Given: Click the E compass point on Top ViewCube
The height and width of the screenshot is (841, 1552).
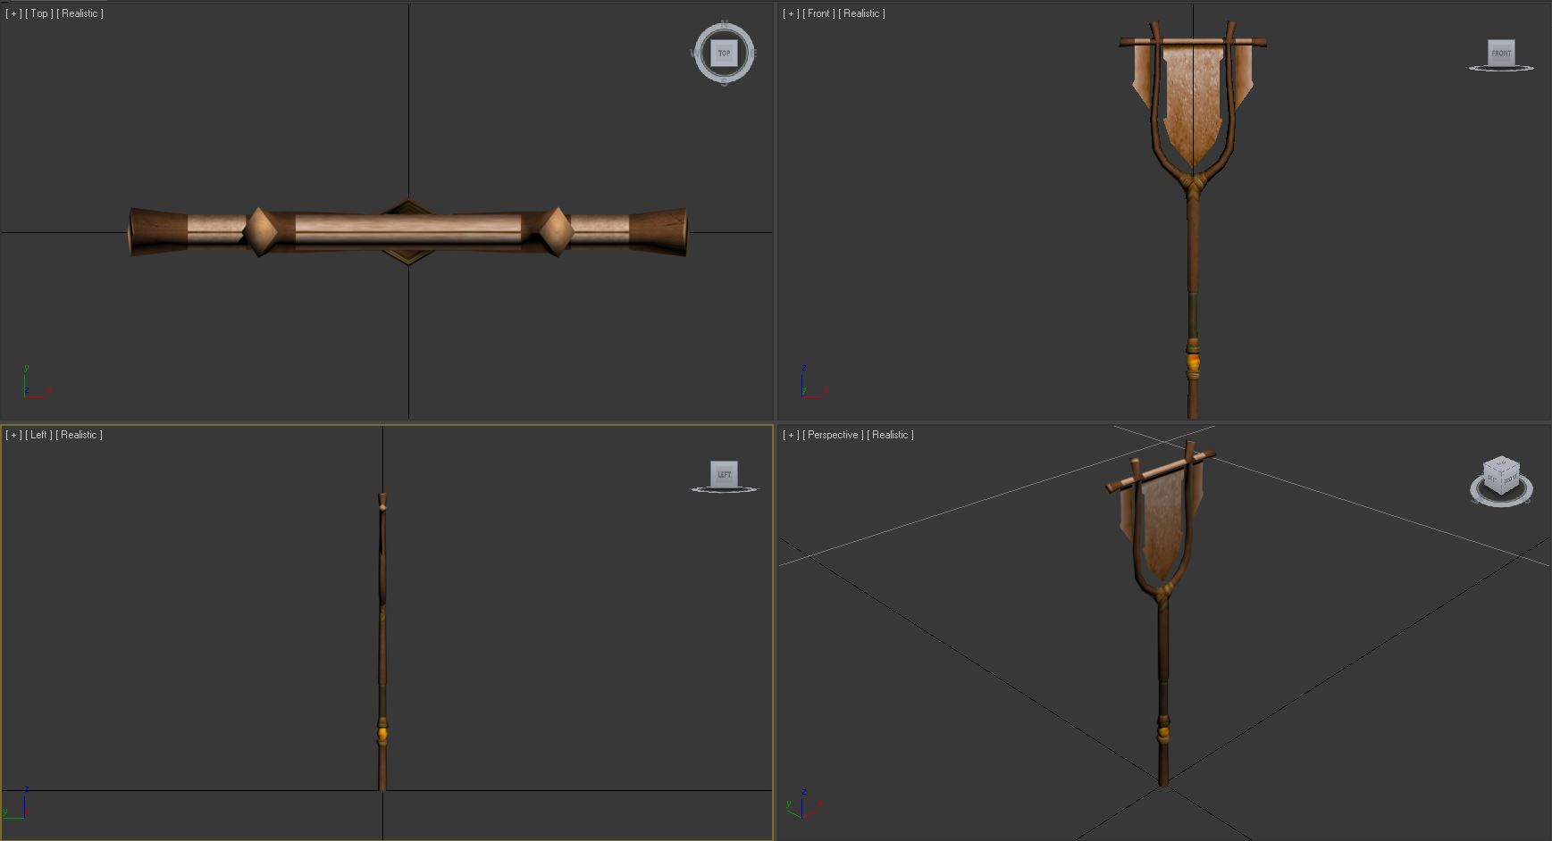Looking at the screenshot, I should [753, 54].
